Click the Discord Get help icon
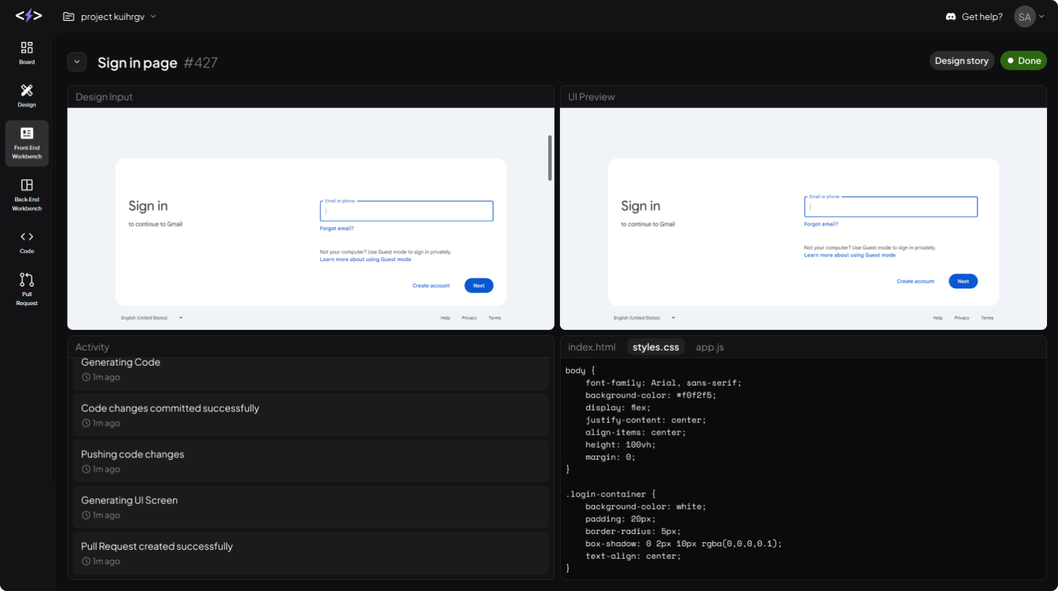The width and height of the screenshot is (1058, 591). [x=951, y=16]
